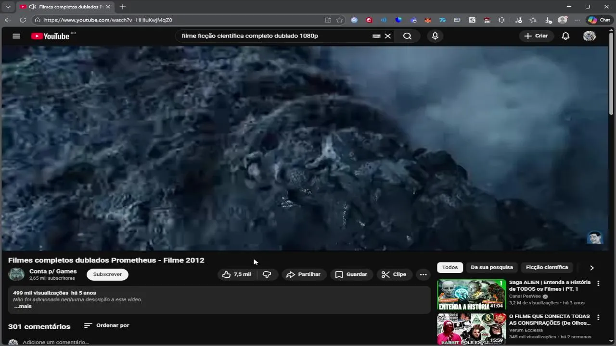Subscribe with the Subscrever button

click(107, 274)
